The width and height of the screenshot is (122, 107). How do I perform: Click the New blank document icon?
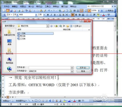[4, 11]
